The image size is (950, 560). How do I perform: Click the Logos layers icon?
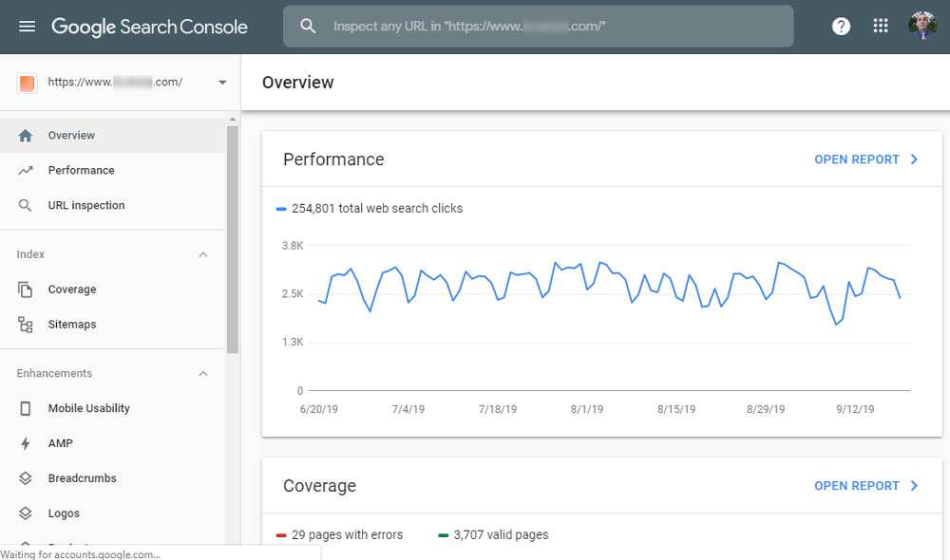click(x=25, y=513)
